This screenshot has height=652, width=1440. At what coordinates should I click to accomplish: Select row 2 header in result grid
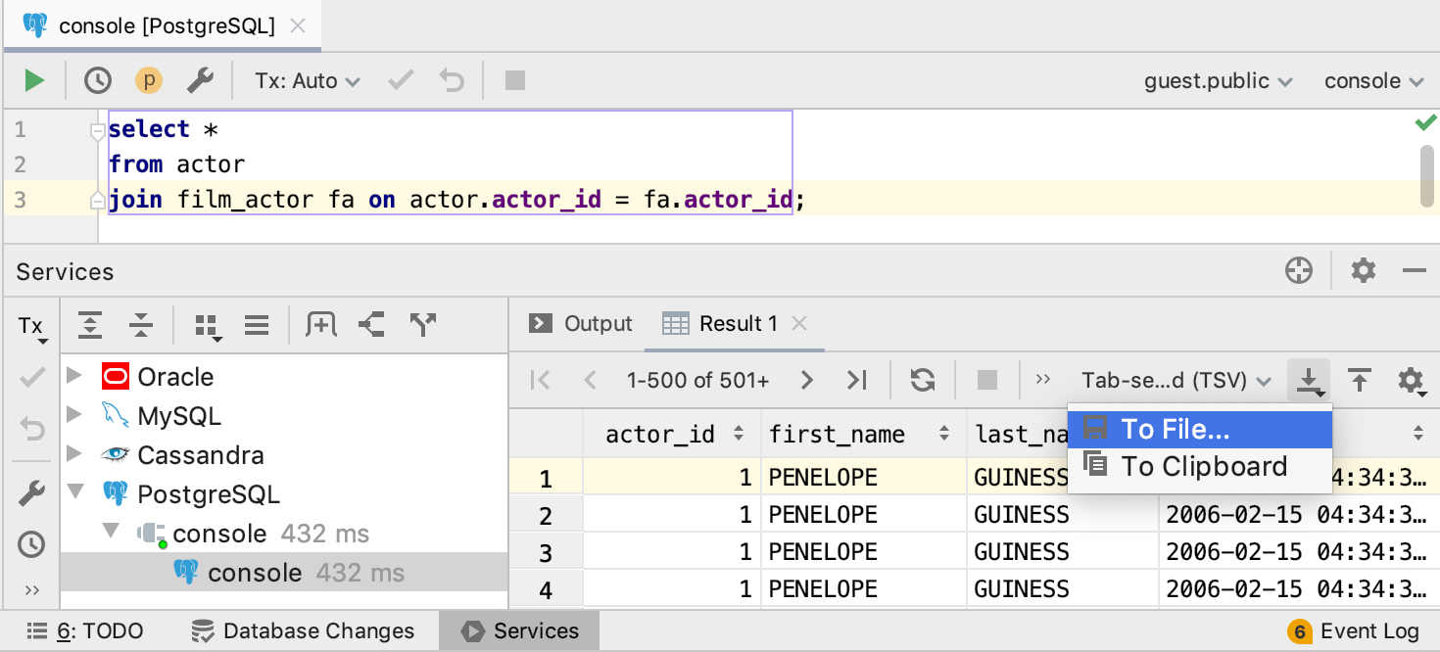547,515
